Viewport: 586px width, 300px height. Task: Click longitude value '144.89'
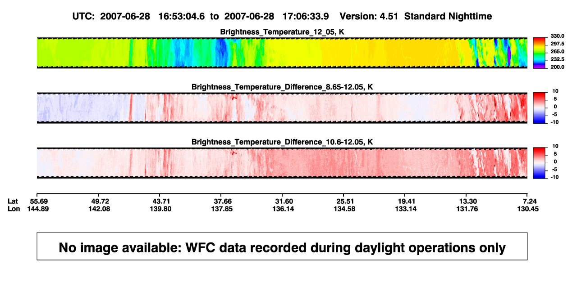pos(37,209)
